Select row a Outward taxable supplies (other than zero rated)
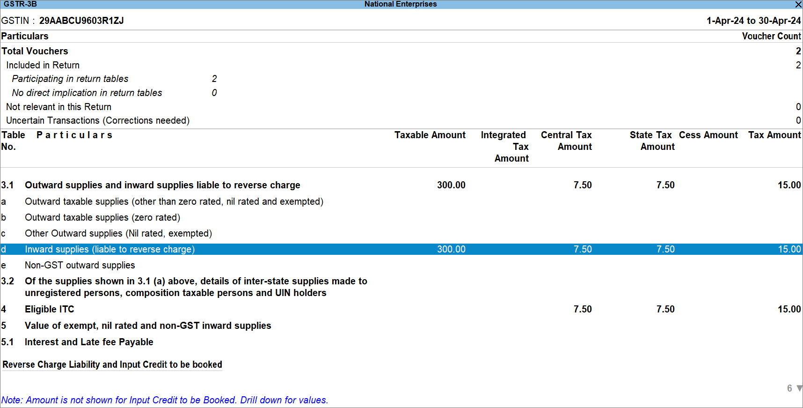Image resolution: width=803 pixels, height=408 pixels. click(x=174, y=201)
